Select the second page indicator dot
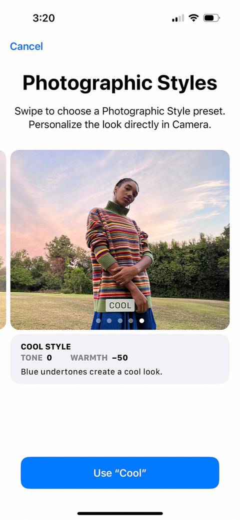 pyautogui.click(x=109, y=321)
